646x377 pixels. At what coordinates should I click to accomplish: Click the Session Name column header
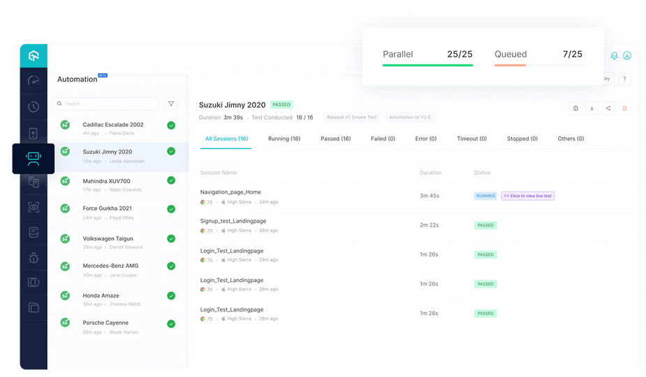(219, 172)
